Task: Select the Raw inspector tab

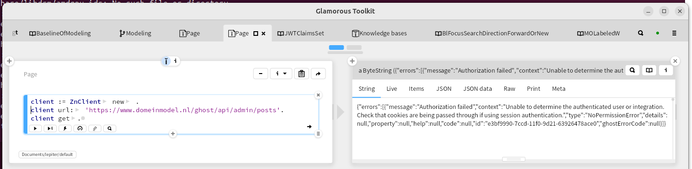Action: click(x=509, y=88)
